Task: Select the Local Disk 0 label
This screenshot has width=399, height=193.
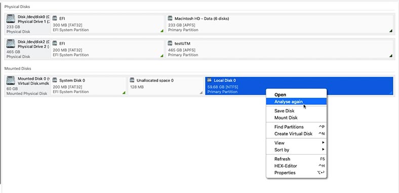Action: [x=225, y=81]
